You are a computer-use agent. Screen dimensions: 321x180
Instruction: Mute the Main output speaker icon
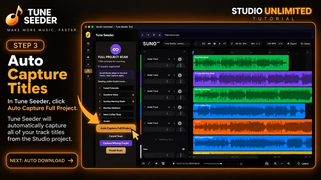[183, 149]
